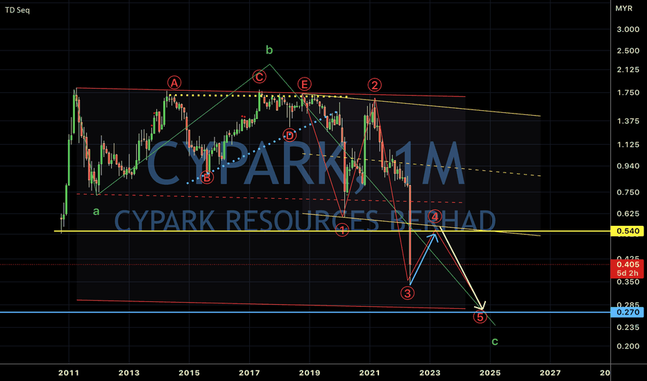
Task: Select the circled C wave label
Action: pos(259,77)
